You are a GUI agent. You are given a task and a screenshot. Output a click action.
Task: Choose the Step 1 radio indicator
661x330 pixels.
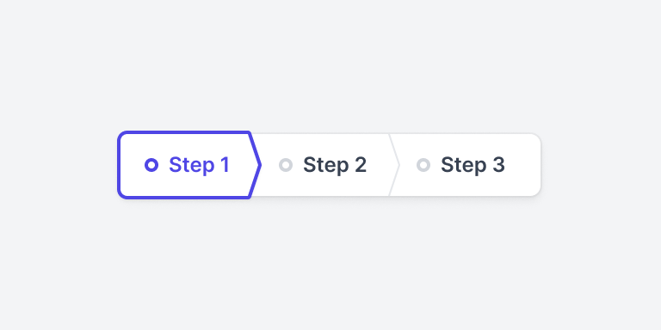(x=151, y=165)
